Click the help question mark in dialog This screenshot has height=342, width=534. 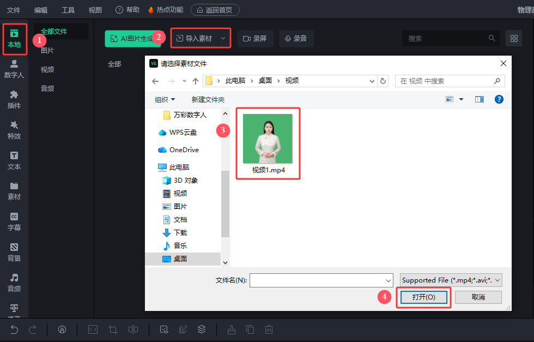point(499,99)
